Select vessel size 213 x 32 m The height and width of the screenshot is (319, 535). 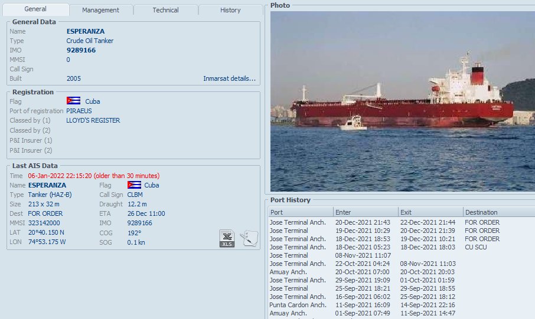pyautogui.click(x=44, y=204)
